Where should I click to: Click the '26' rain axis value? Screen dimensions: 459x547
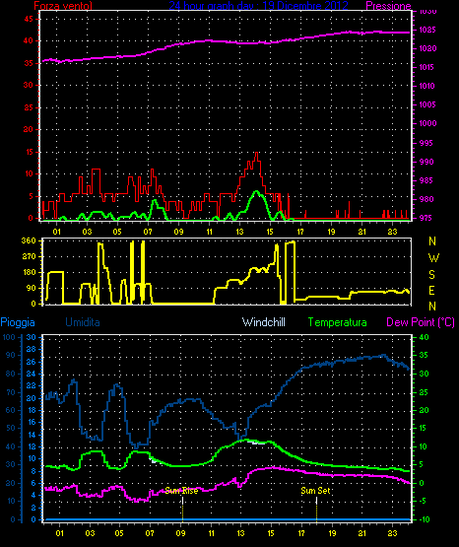tap(32, 362)
